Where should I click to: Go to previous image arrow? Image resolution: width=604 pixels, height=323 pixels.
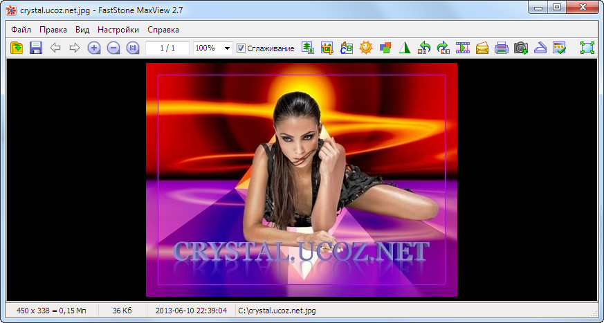tap(55, 48)
